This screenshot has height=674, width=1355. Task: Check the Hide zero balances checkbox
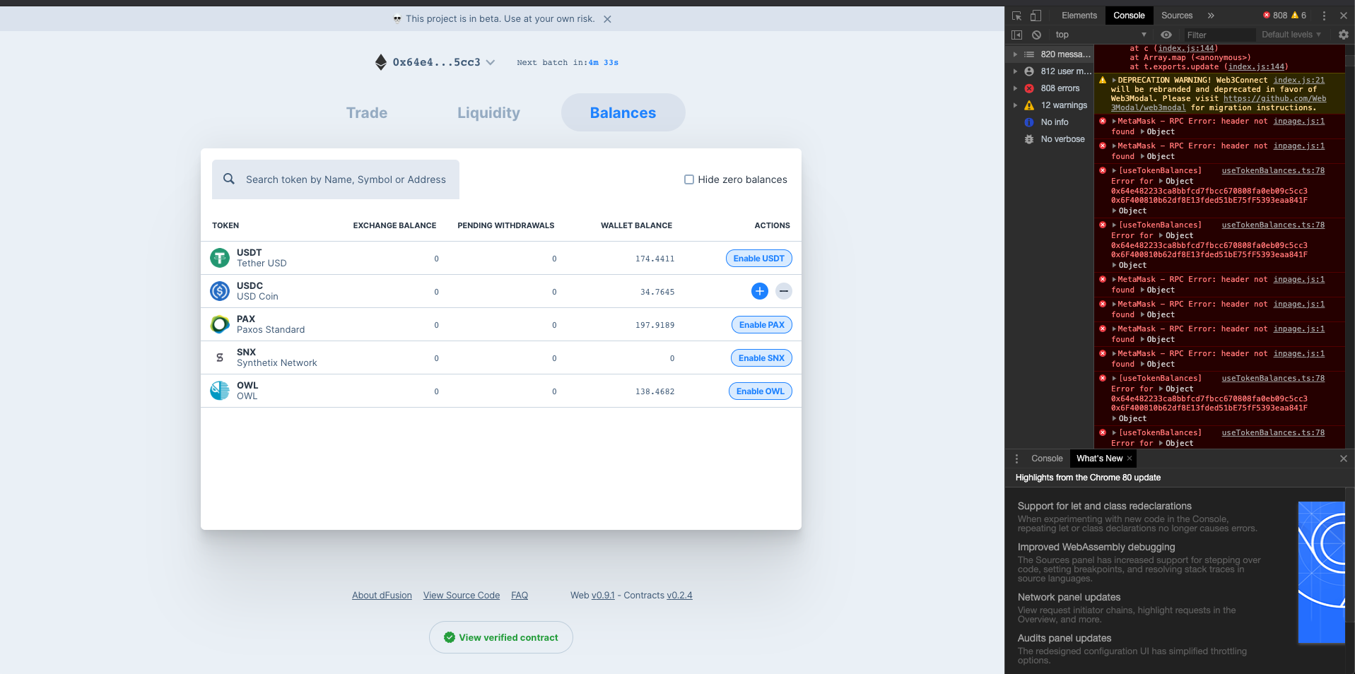click(688, 179)
